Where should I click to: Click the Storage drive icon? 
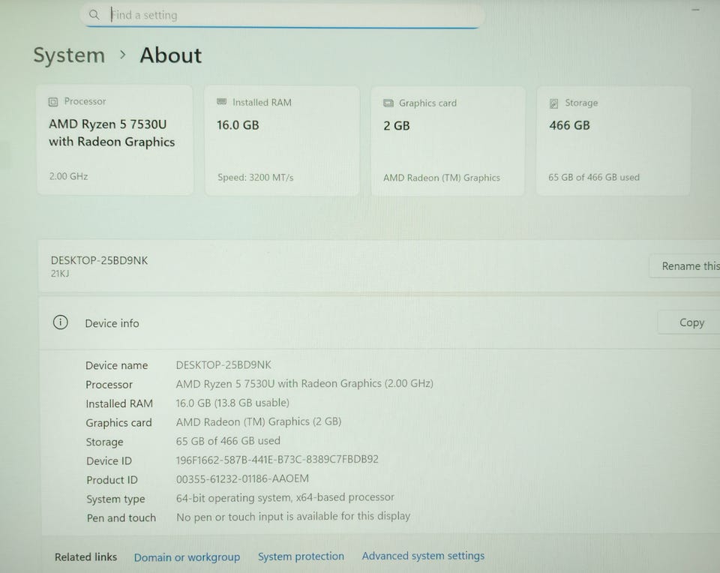(x=553, y=103)
